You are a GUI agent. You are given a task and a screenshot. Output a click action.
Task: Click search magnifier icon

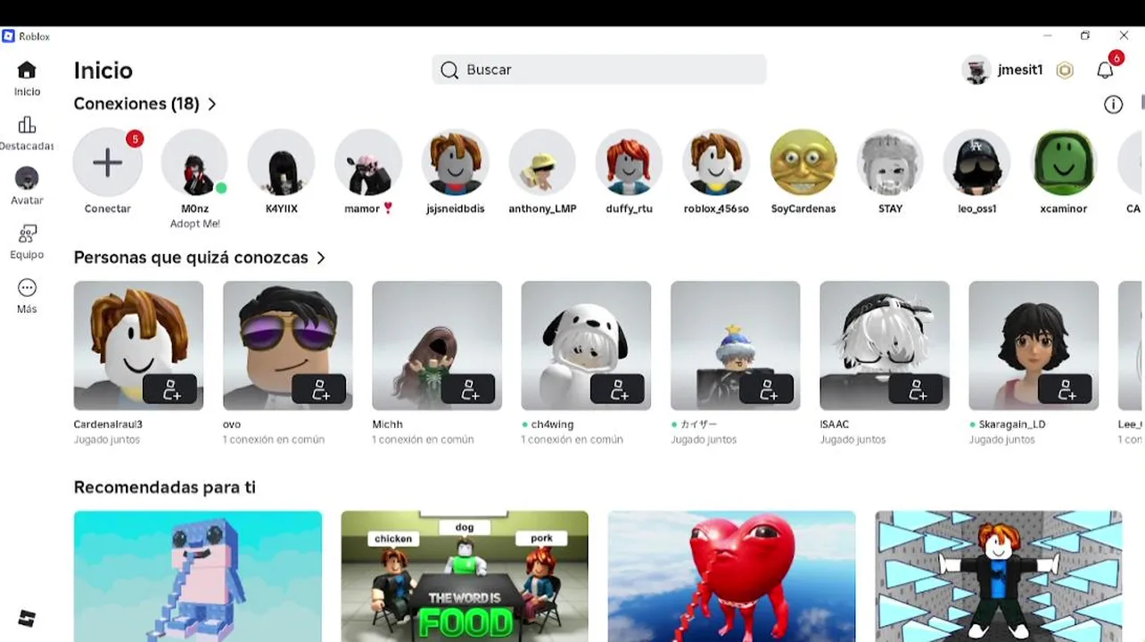click(449, 70)
